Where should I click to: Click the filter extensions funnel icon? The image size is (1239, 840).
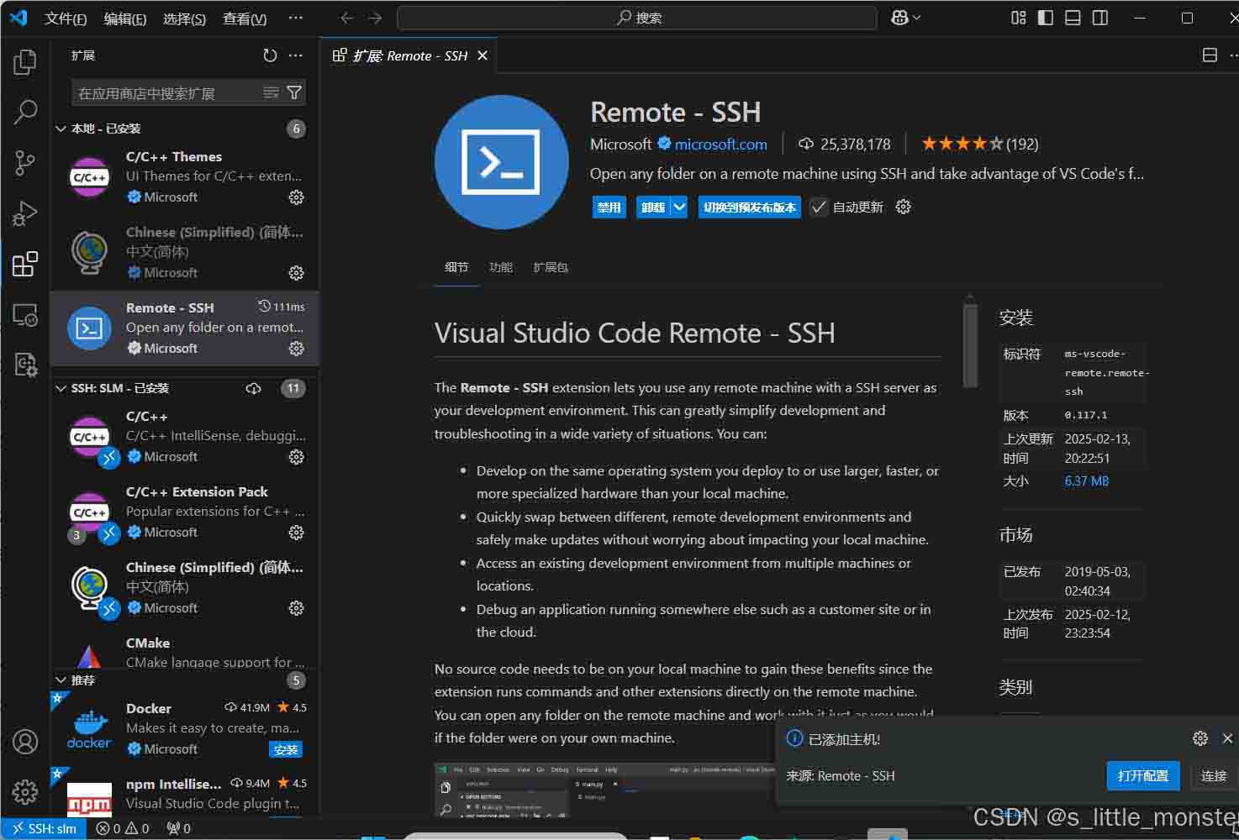(294, 92)
